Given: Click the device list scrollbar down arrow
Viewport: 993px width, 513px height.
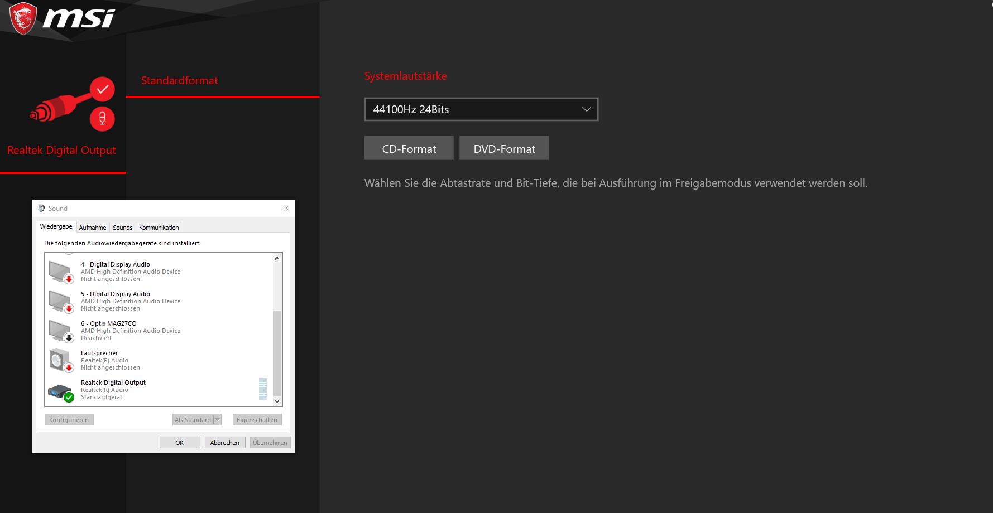Looking at the screenshot, I should [276, 401].
